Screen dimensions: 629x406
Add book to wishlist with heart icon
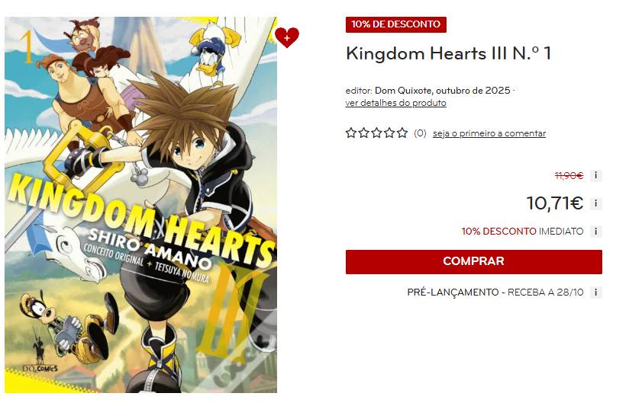point(287,37)
